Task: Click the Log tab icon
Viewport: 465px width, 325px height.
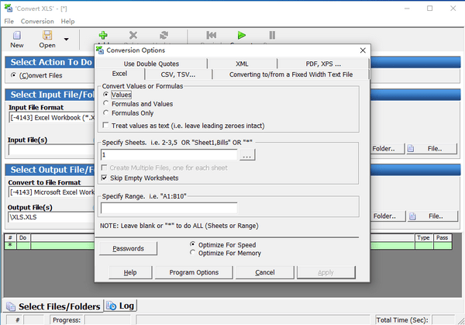Action: tap(110, 306)
